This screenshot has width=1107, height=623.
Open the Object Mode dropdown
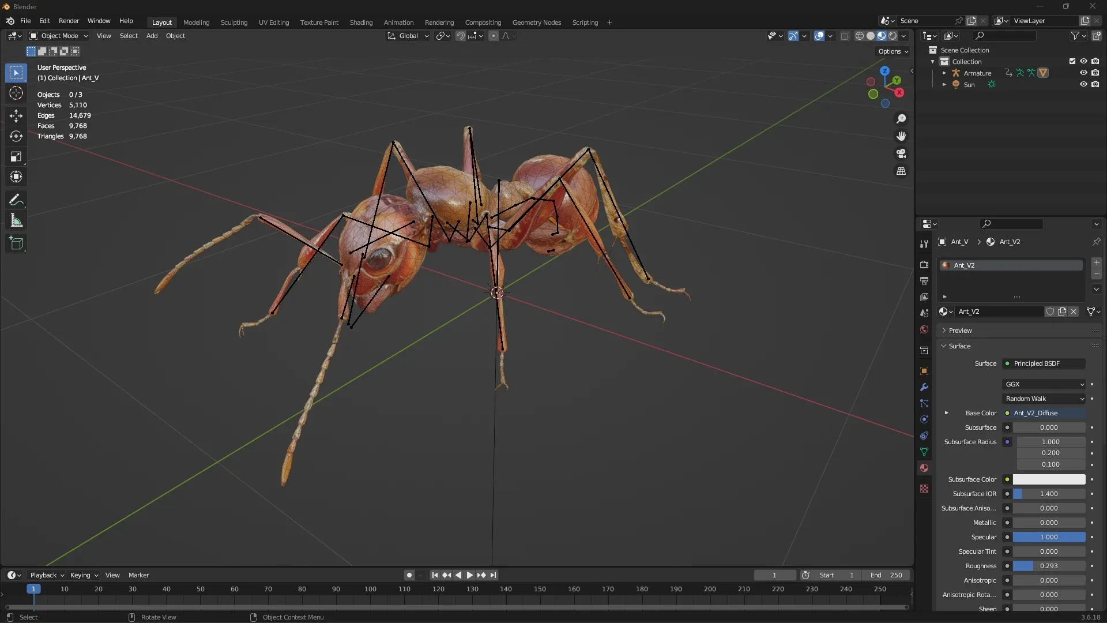[58, 36]
